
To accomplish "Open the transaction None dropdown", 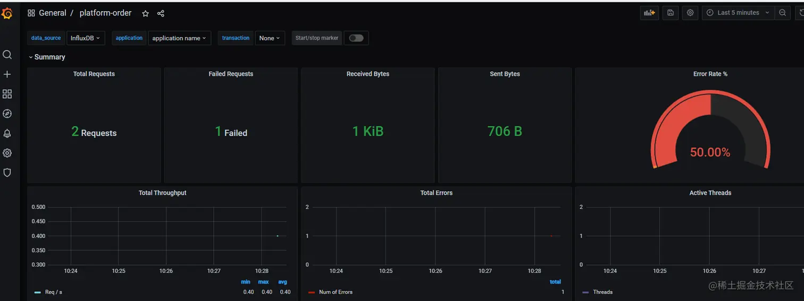I will (x=270, y=38).
